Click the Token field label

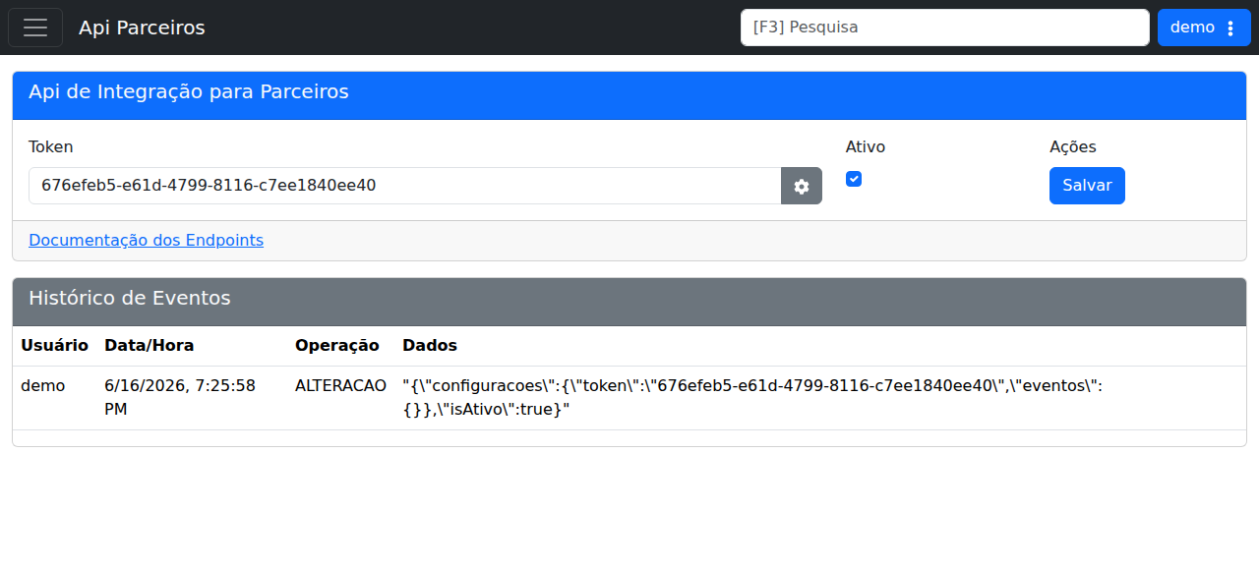coord(51,146)
